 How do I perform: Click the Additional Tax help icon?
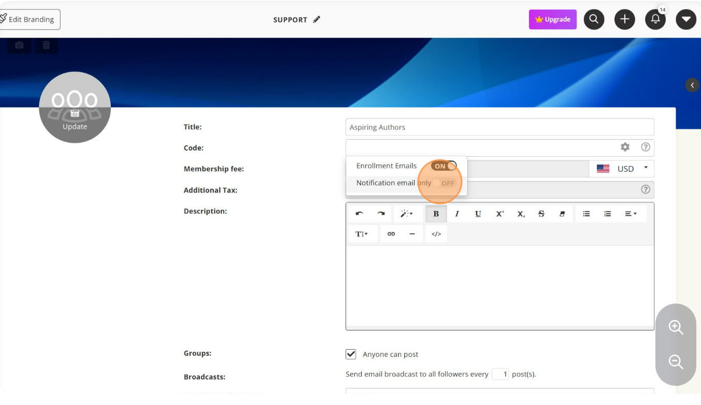point(646,190)
